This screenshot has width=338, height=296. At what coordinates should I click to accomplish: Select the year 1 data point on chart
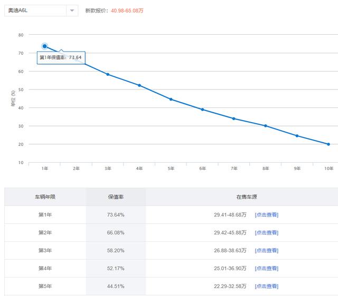[44, 46]
